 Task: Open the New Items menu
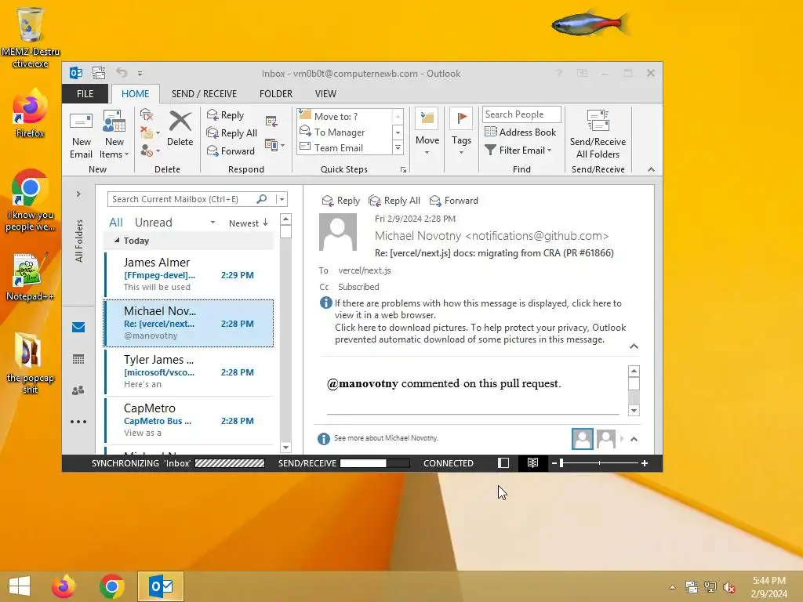(x=114, y=136)
